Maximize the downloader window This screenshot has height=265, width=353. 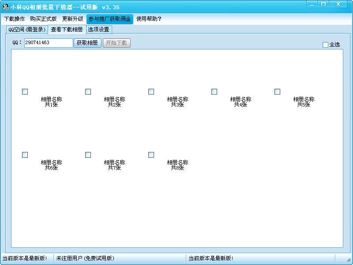(x=323, y=4)
